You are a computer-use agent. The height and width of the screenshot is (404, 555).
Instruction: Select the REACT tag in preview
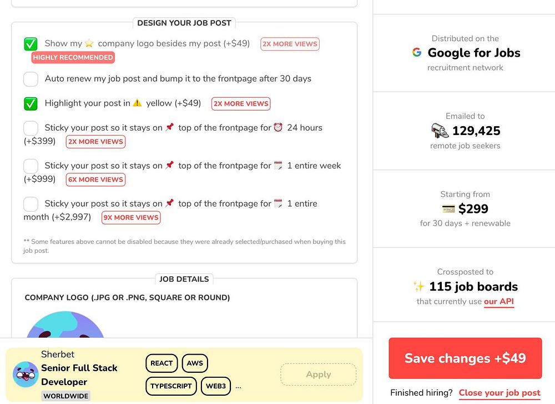click(162, 363)
